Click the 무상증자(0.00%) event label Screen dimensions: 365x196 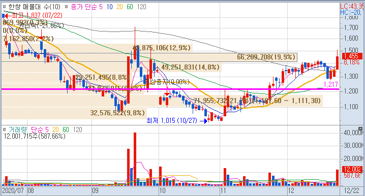tap(167, 82)
